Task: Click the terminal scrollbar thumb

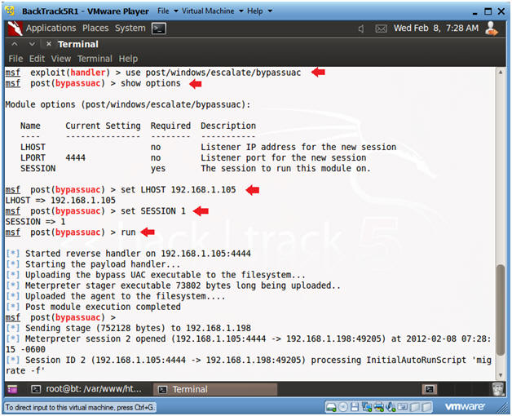Action: click(501, 310)
